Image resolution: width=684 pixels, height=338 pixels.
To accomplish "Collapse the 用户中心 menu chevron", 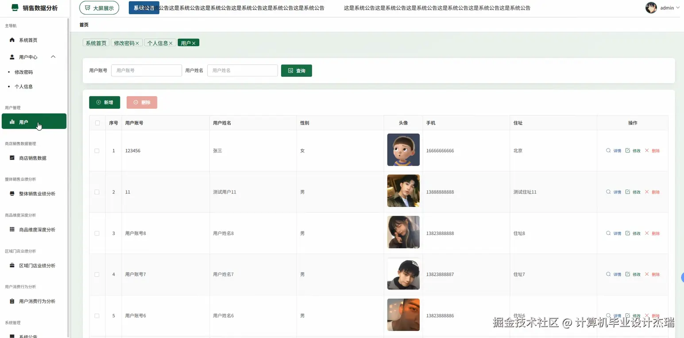I will tap(53, 57).
